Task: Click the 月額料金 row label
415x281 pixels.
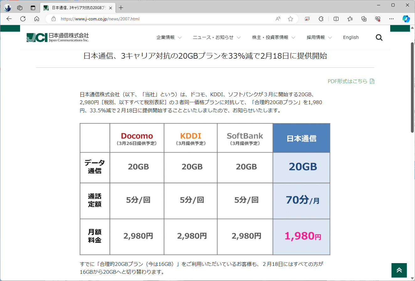Action: click(95, 236)
